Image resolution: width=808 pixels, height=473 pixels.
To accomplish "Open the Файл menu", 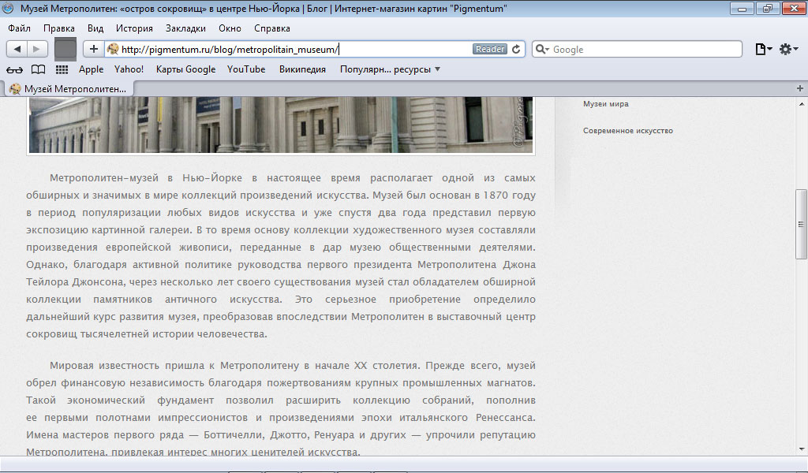I will pos(19,28).
